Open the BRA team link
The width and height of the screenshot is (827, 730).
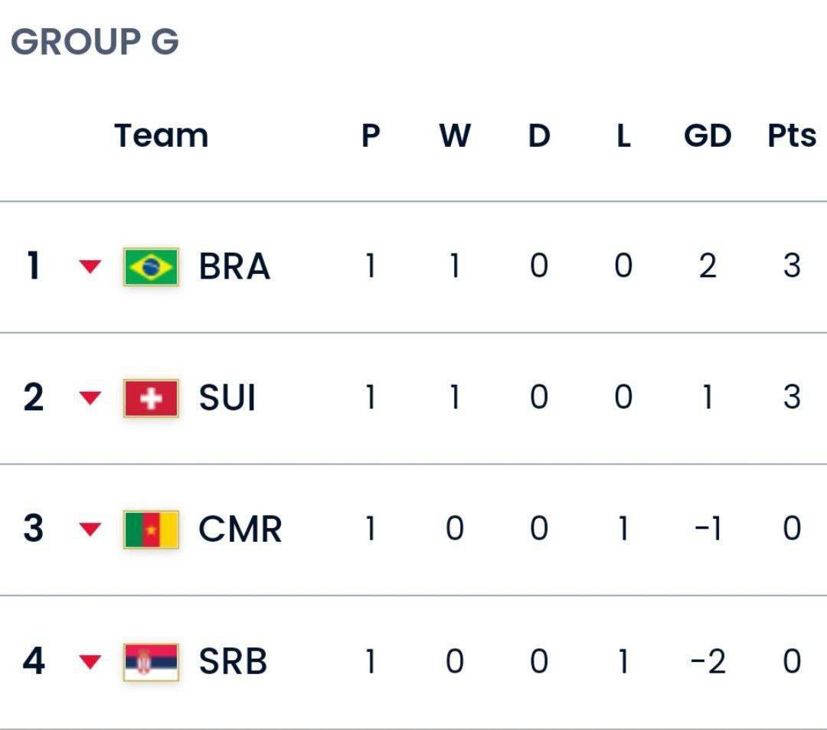pyautogui.click(x=234, y=266)
